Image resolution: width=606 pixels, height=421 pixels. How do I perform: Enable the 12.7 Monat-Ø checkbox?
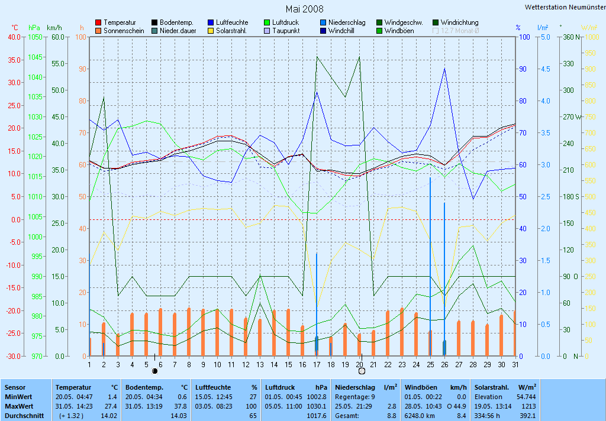click(x=436, y=31)
